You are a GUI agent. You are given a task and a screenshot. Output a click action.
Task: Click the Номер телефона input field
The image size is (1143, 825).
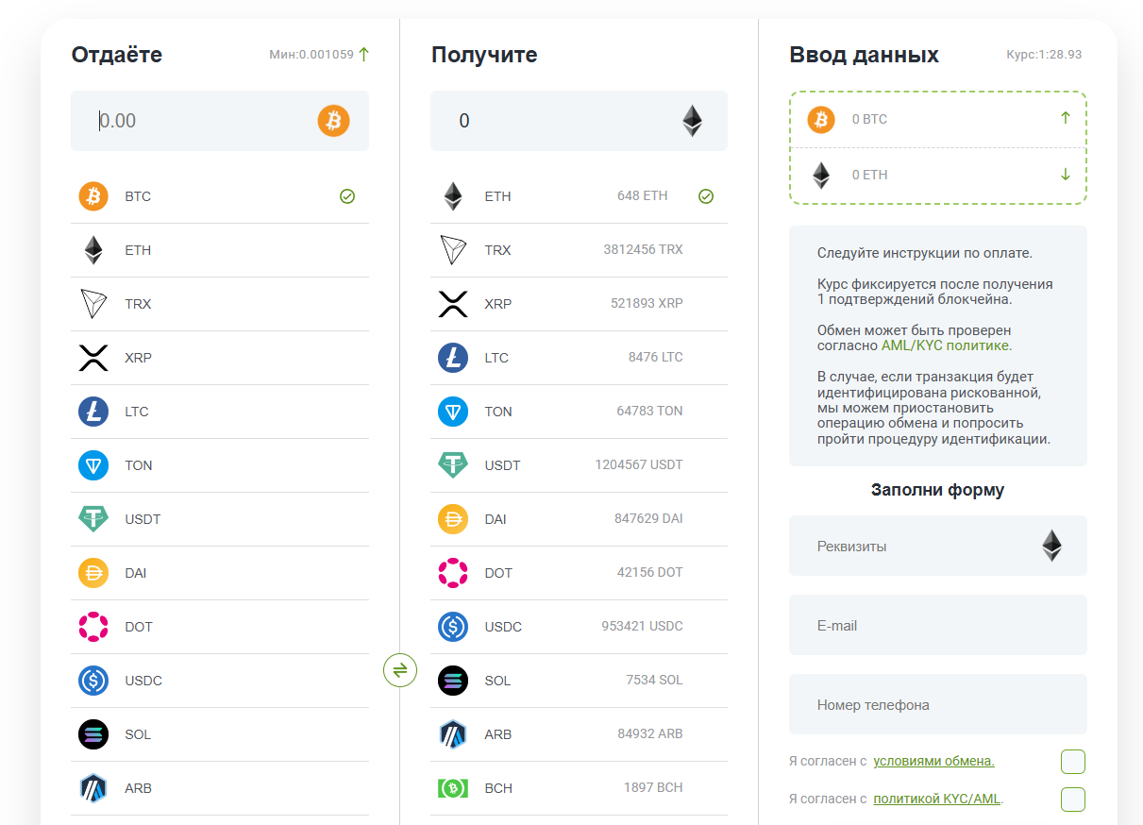tap(938, 704)
